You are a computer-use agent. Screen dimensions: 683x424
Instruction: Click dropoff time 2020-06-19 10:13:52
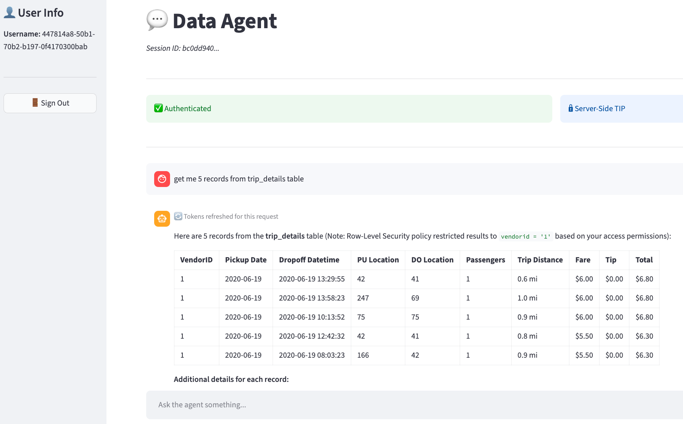[312, 317]
